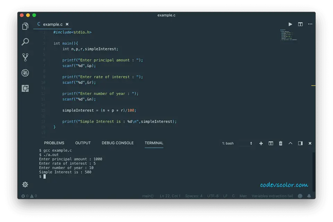Image resolution: width=333 pixels, height=222 pixels.
Task: Close the example.c editor tab
Action: [x=67, y=24]
